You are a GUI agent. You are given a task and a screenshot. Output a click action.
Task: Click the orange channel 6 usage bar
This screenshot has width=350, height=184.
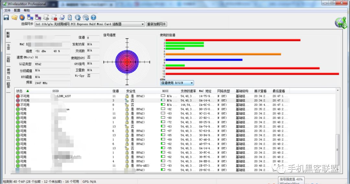click(223, 54)
